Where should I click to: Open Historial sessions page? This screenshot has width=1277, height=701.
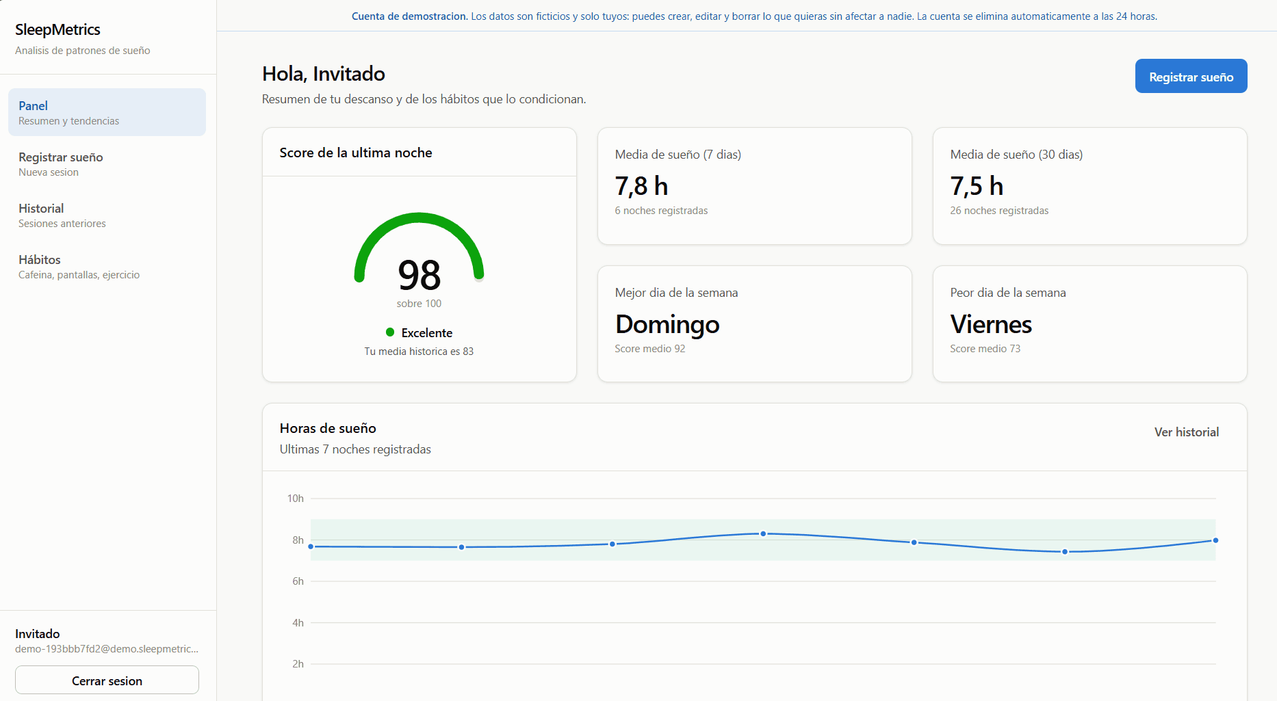click(107, 215)
